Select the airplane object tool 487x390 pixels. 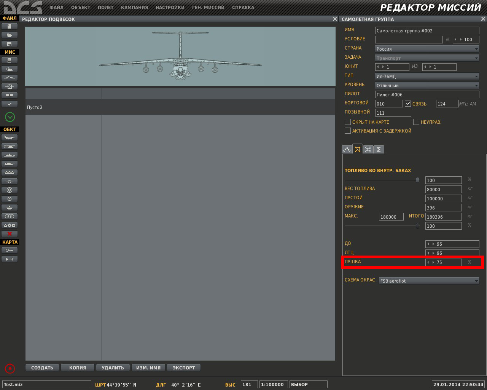[x=10, y=137]
